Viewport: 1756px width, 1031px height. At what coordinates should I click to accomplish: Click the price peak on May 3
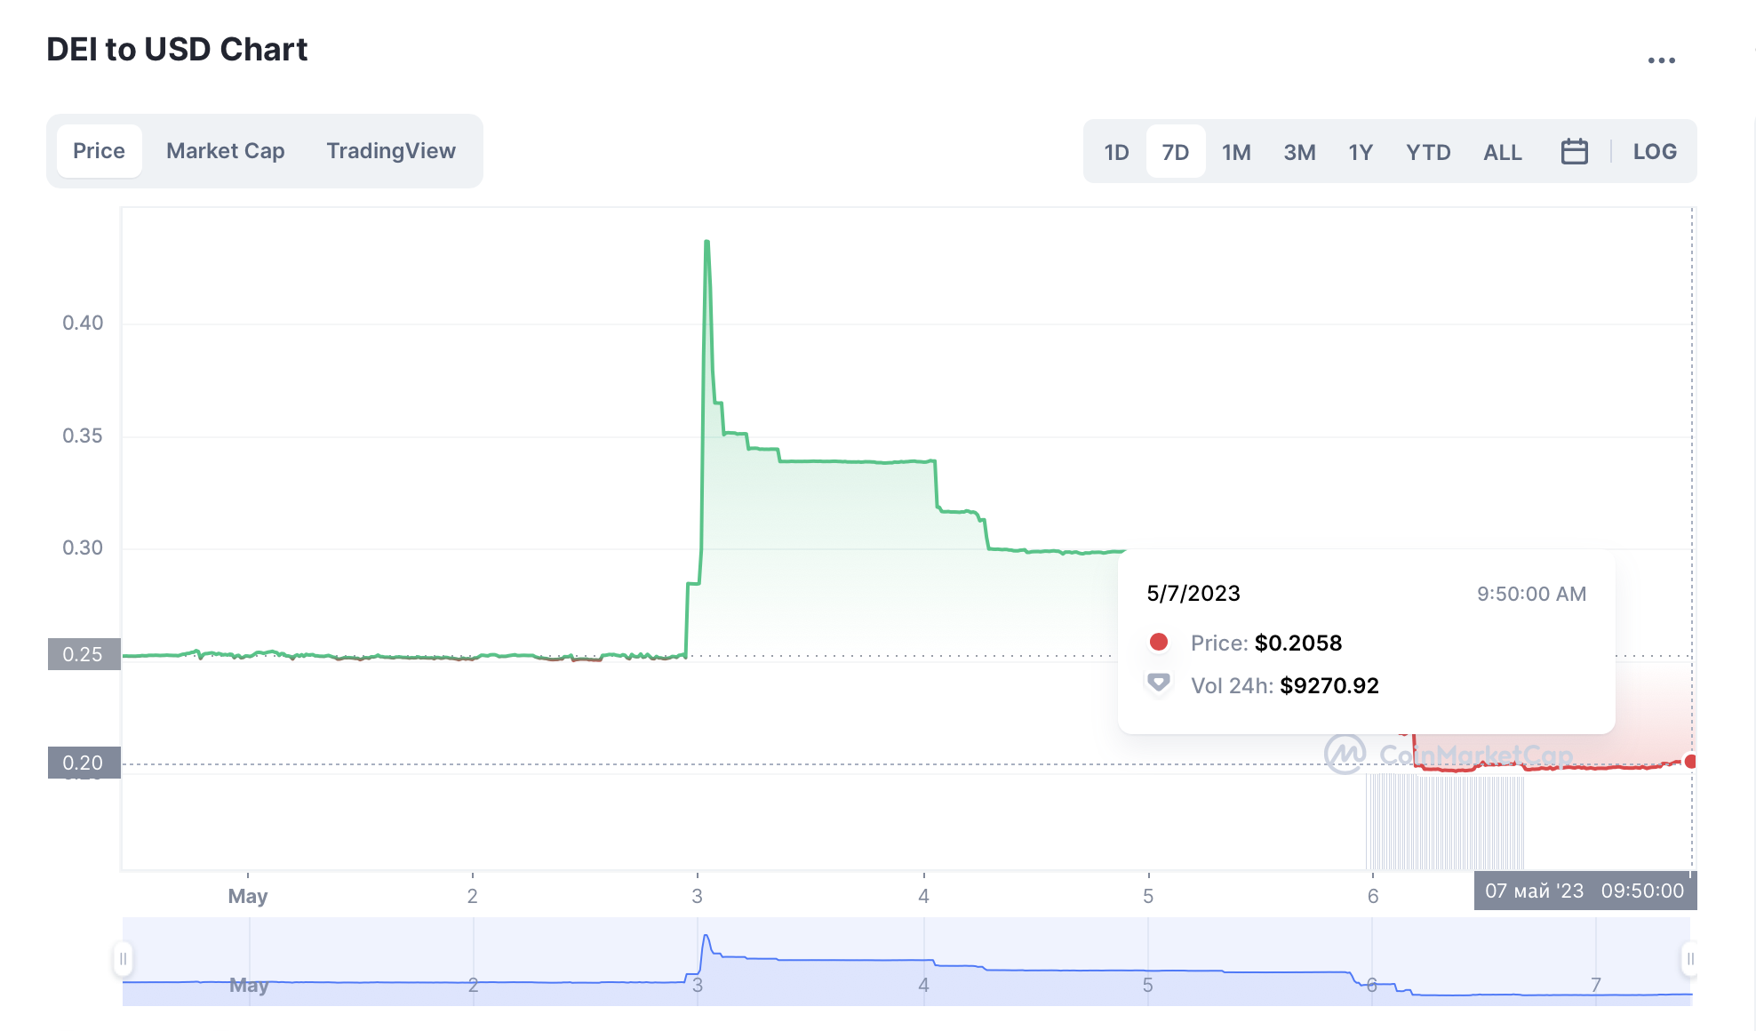706,242
